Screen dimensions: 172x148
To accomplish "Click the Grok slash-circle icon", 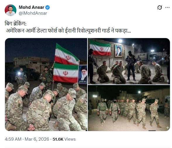I will tap(160, 7).
